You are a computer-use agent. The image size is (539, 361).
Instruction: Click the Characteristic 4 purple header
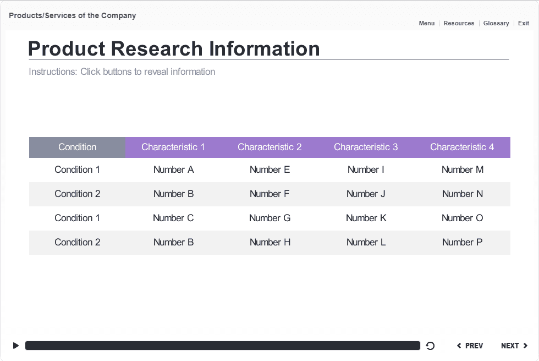[462, 147]
